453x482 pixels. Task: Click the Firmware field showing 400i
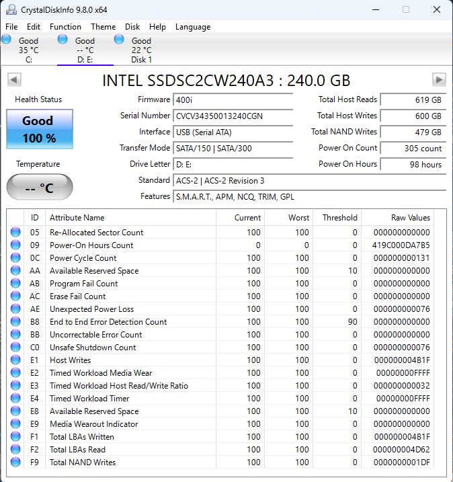233,100
